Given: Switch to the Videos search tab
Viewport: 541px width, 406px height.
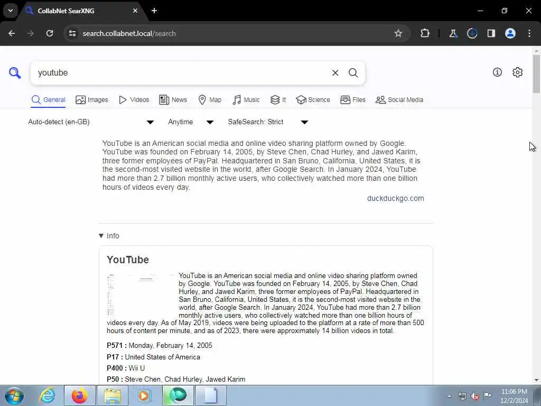Looking at the screenshot, I should click(x=134, y=100).
